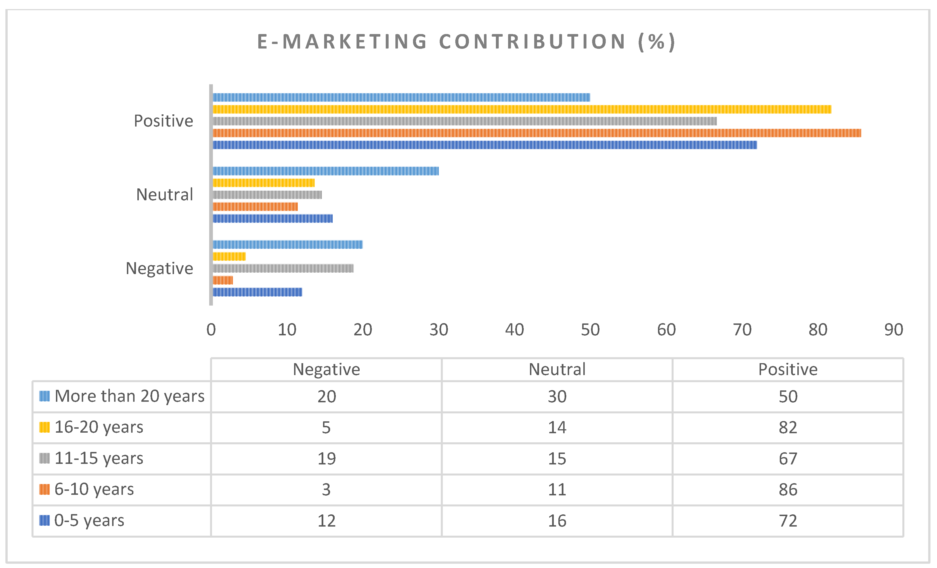Click the More than 20 years row label
The width and height of the screenshot is (937, 568).
click(129, 396)
